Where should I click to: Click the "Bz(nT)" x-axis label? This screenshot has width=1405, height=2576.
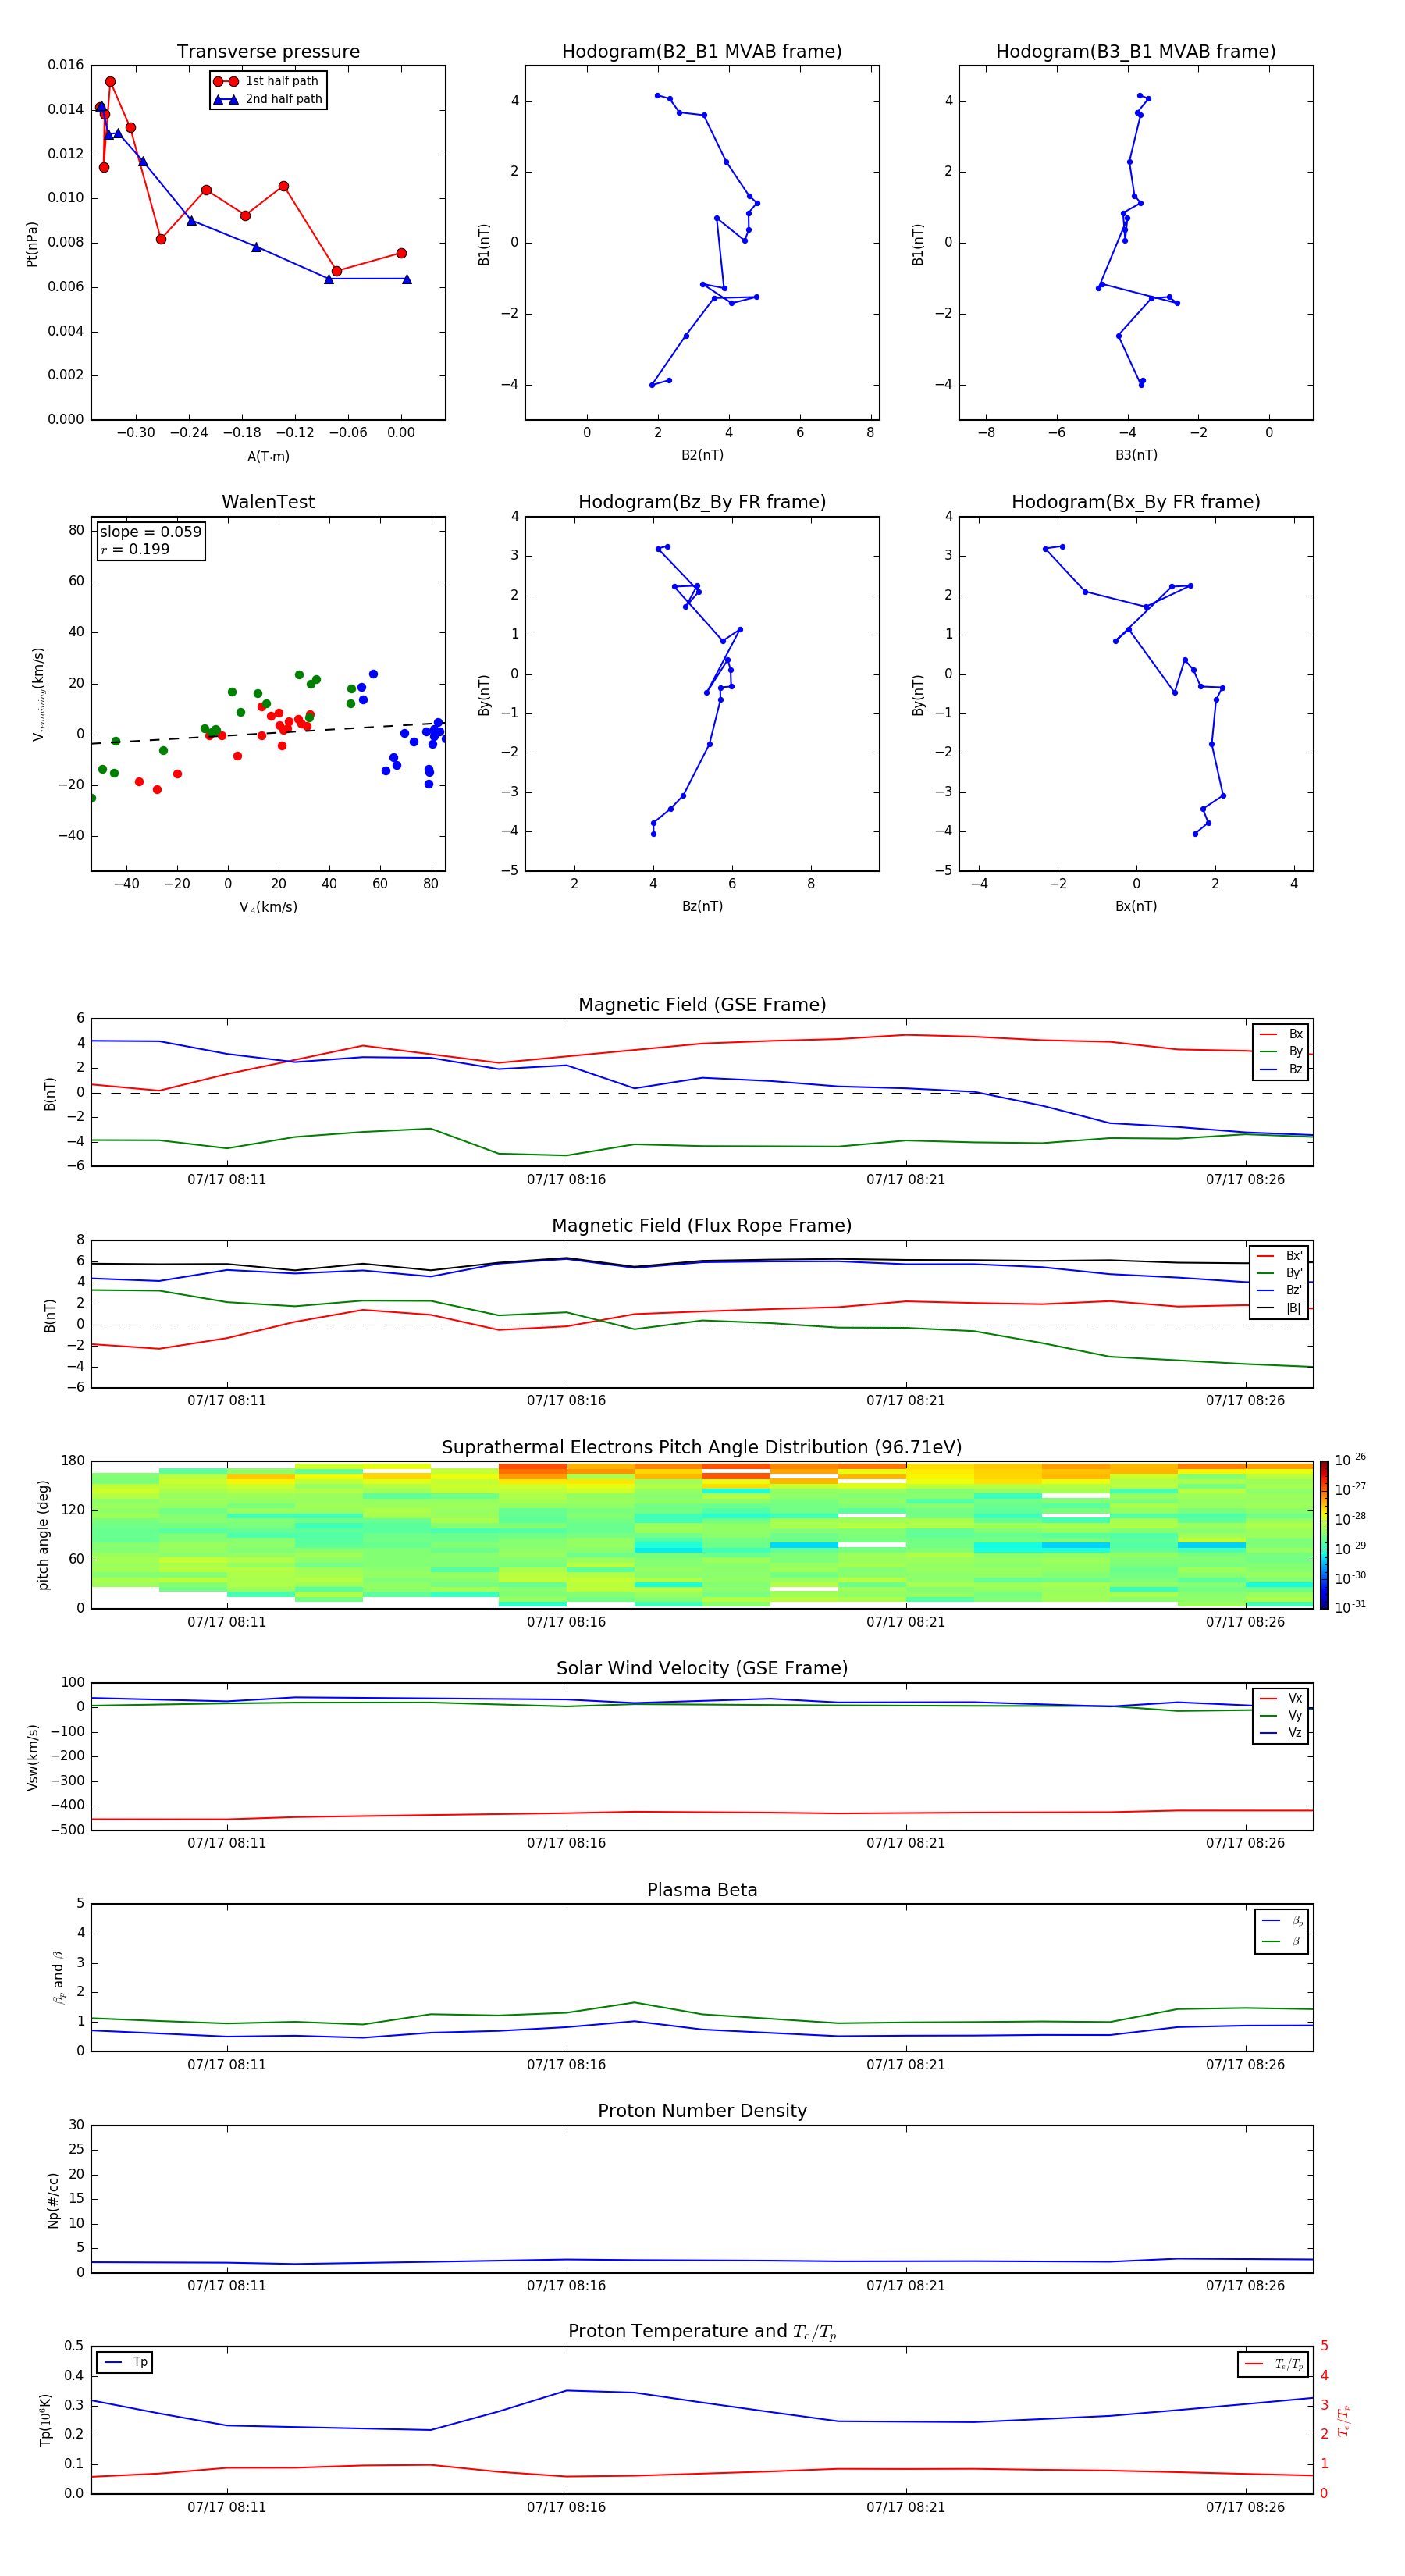pos(702,906)
